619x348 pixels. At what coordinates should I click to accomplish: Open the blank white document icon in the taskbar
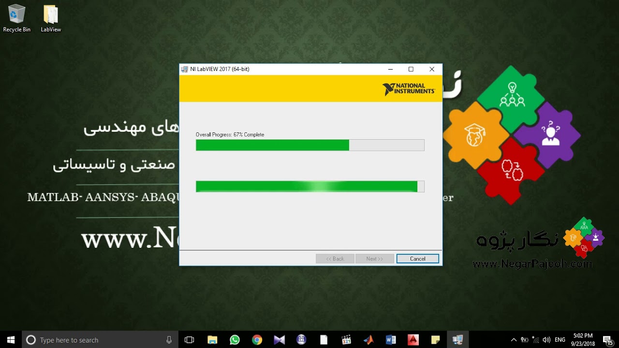click(x=324, y=340)
